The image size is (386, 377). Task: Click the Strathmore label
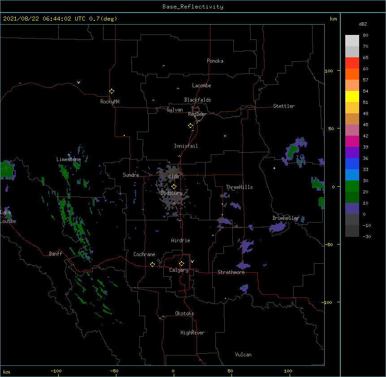[231, 272]
